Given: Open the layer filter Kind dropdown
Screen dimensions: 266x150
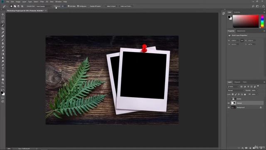Looking at the screenshot, I should pos(234,87).
